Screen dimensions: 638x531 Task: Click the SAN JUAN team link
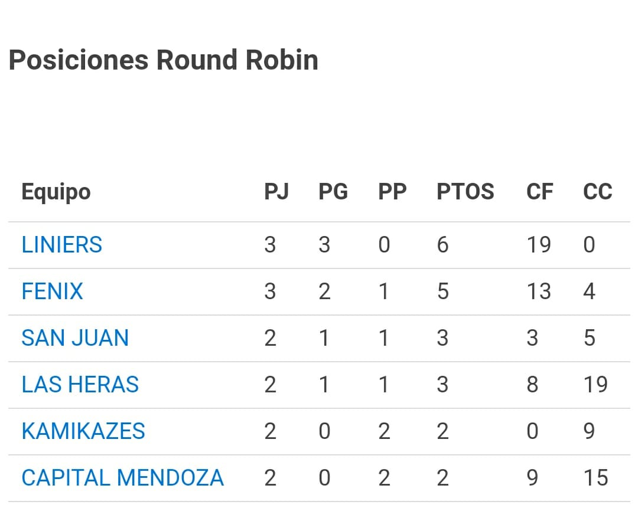(75, 338)
